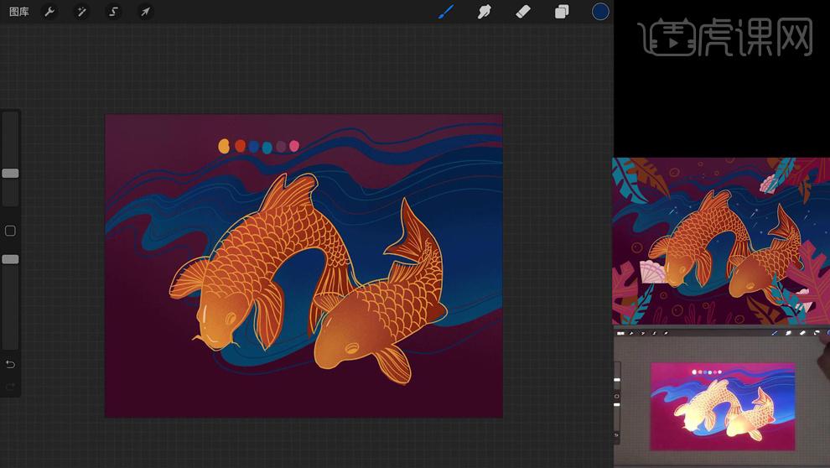Image resolution: width=830 pixels, height=468 pixels.
Task: Activate the Transform arrow tool
Action: [x=145, y=12]
